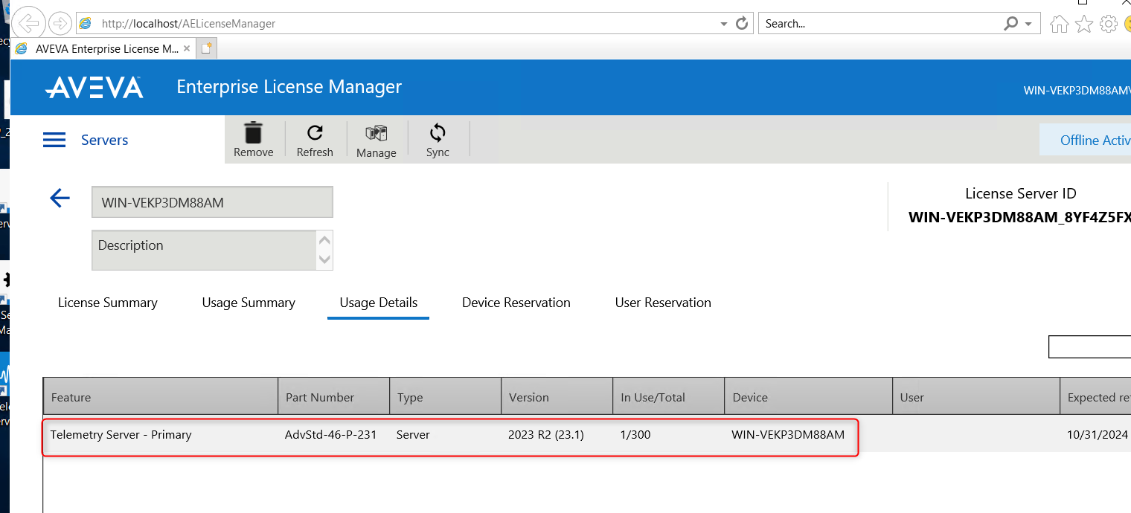This screenshot has width=1131, height=513.
Task: Sort by the Version column header
Action: (x=557, y=397)
